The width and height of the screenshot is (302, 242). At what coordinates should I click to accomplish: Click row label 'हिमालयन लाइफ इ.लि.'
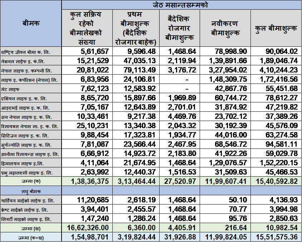click(x=22, y=163)
